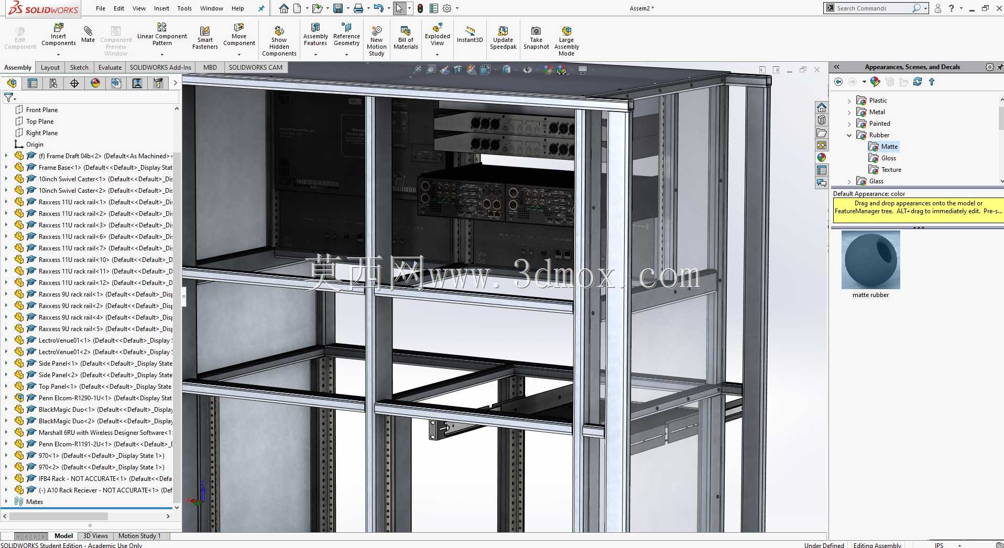Click the filter icon above the tree

9,97
